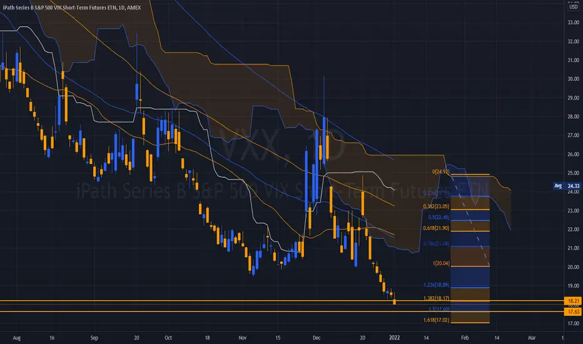Click the 20.00 price axis label
583x344 pixels.
pyautogui.click(x=574, y=267)
